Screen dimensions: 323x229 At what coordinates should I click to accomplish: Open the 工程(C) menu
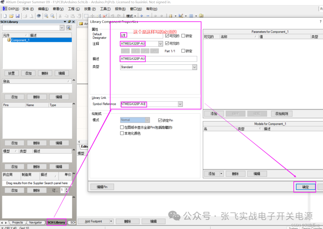(x=74, y=9)
